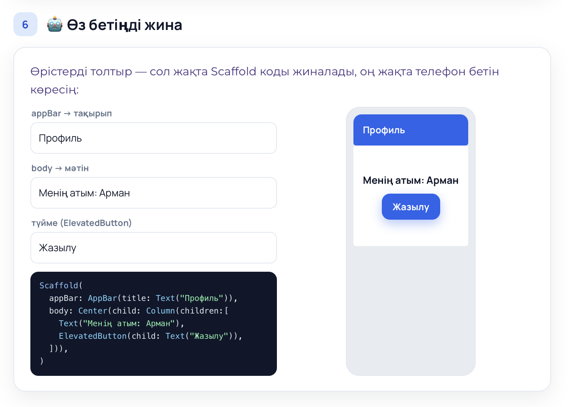The height and width of the screenshot is (407, 568).
Task: Click the robot emoji in the heading
Action: pyautogui.click(x=55, y=24)
